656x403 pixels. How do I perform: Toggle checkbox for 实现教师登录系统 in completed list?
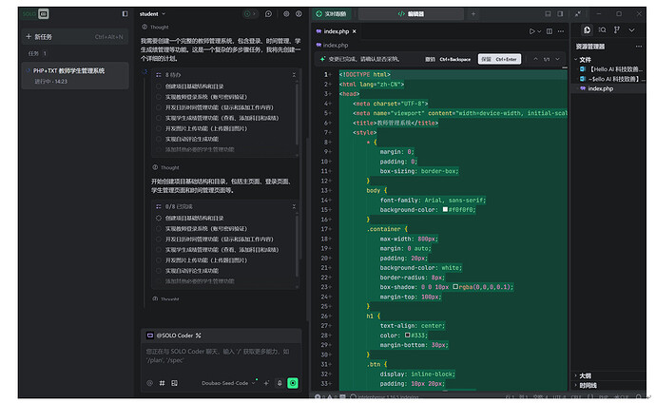click(159, 229)
